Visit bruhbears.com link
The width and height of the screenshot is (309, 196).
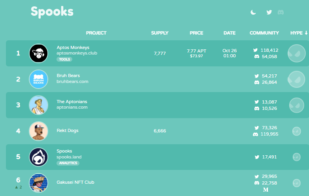(72, 81)
